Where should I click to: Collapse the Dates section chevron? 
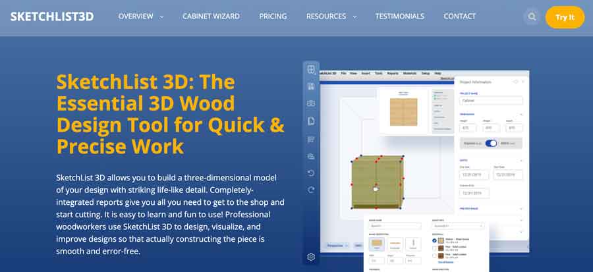[521, 160]
